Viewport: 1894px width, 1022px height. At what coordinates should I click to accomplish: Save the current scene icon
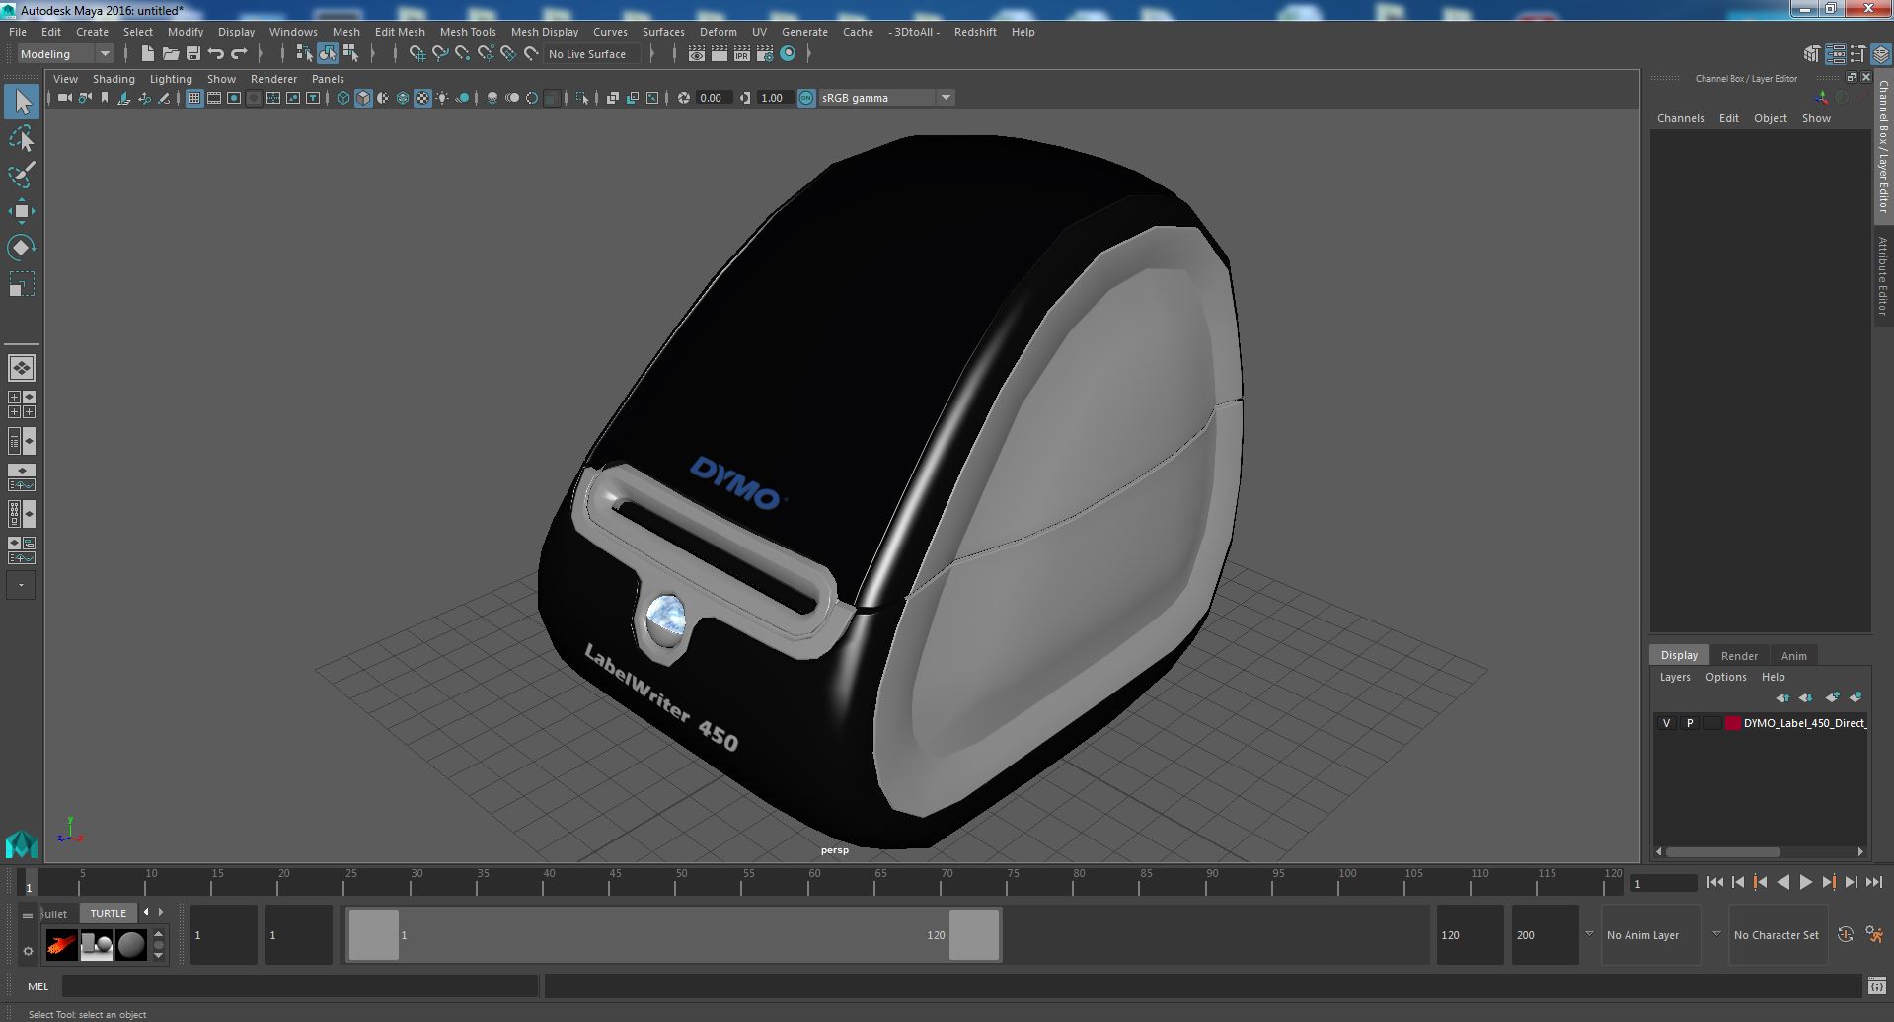[x=193, y=54]
